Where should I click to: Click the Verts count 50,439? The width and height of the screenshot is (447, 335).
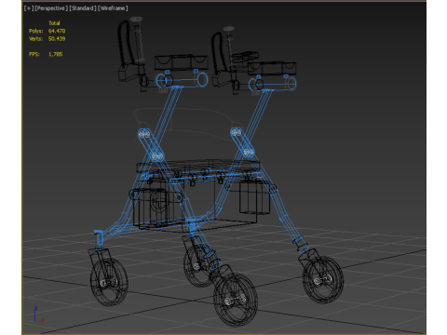pyautogui.click(x=57, y=38)
